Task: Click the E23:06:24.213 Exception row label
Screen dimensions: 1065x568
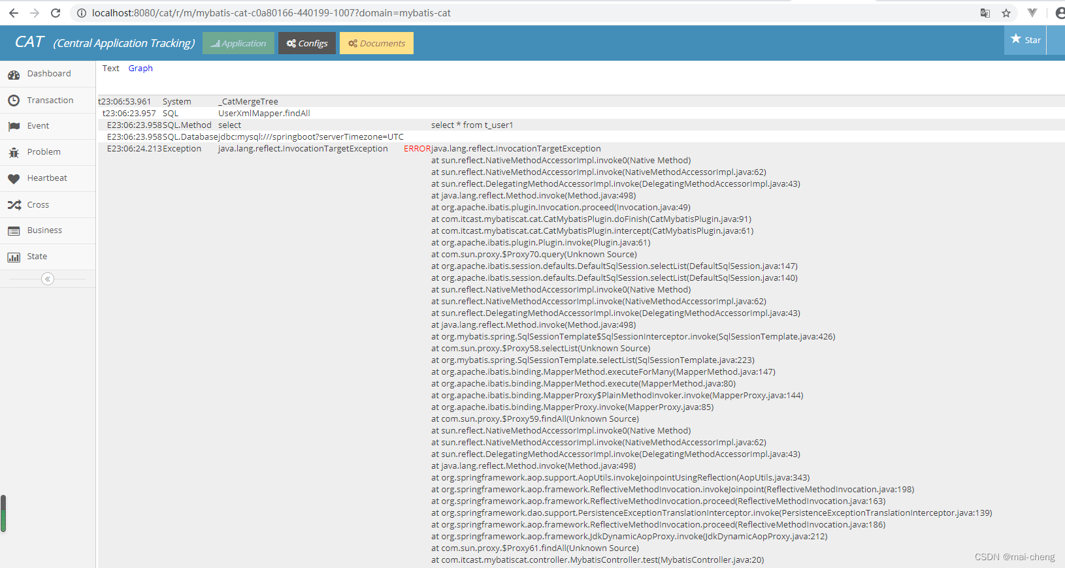Action: [x=154, y=148]
